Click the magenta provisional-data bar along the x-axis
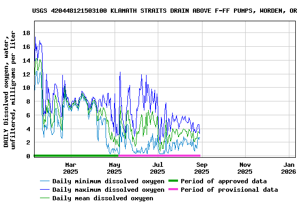Image resolution: width=307 pixels, height=204 pixels. tap(159, 156)
